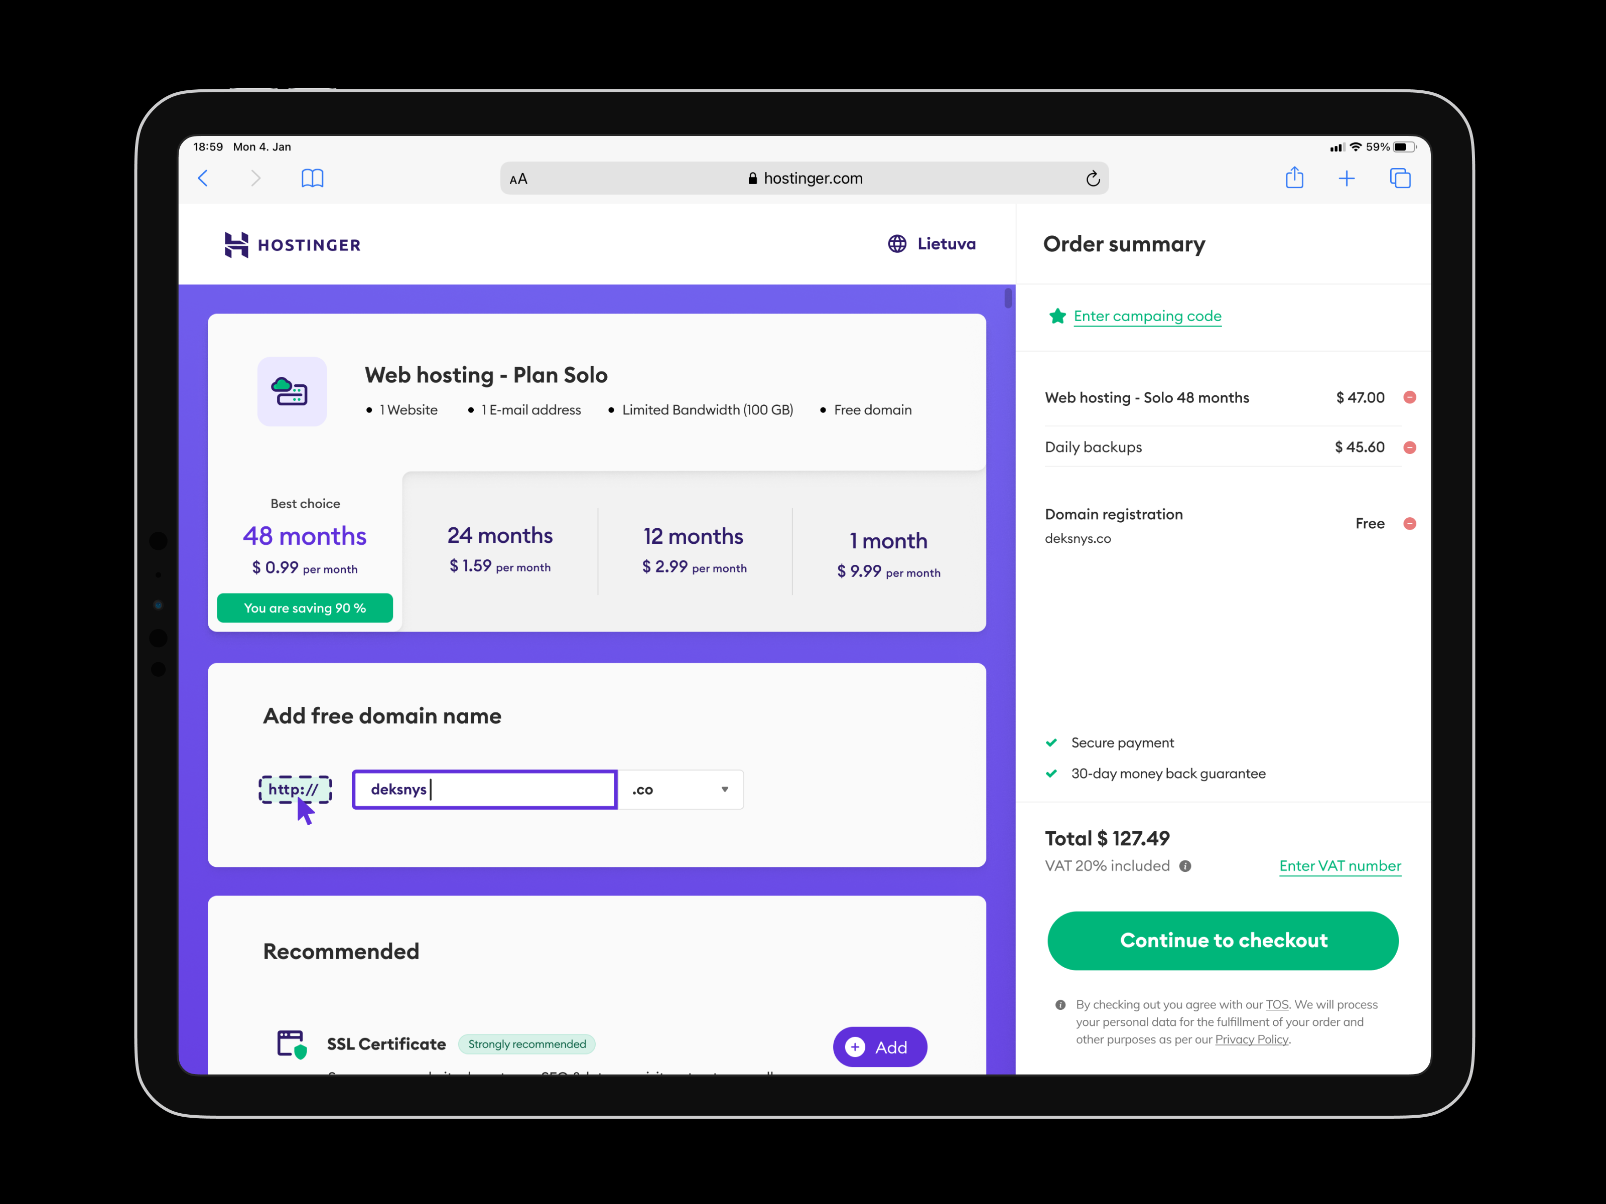Image resolution: width=1606 pixels, height=1204 pixels.
Task: Click the '1 E-mail address' feature
Action: pos(531,410)
